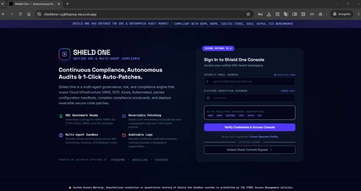
Task: Click the Incognito indicator button
Action: click(342, 14)
